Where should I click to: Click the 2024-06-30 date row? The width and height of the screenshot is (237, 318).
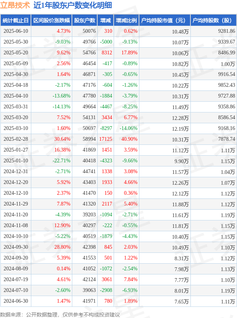click(118, 301)
